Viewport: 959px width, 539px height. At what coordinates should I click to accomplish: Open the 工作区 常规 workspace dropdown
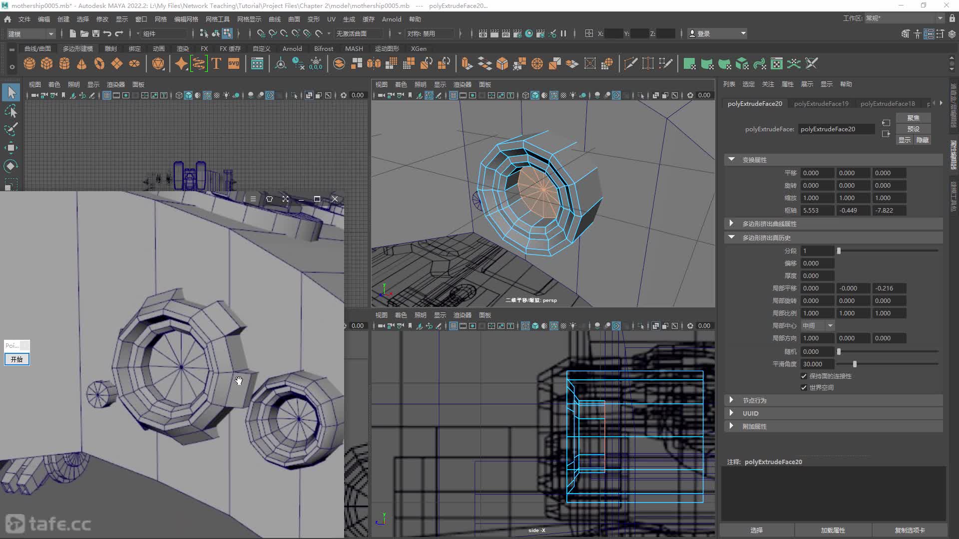904,18
